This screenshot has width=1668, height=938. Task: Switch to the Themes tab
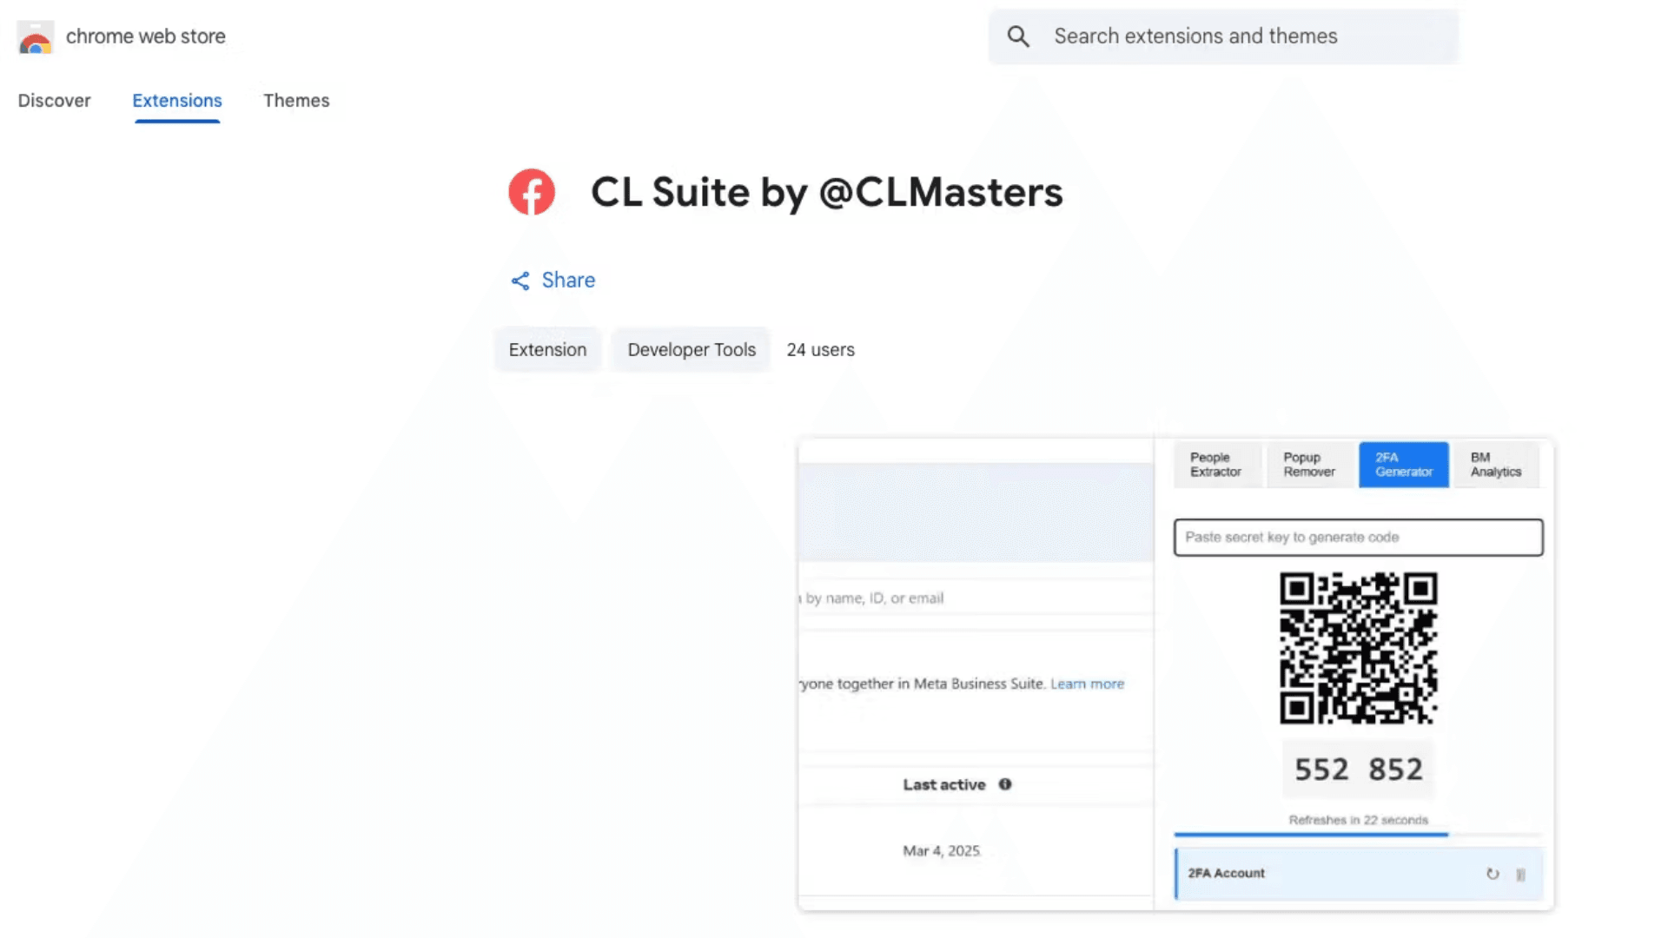[x=296, y=101]
